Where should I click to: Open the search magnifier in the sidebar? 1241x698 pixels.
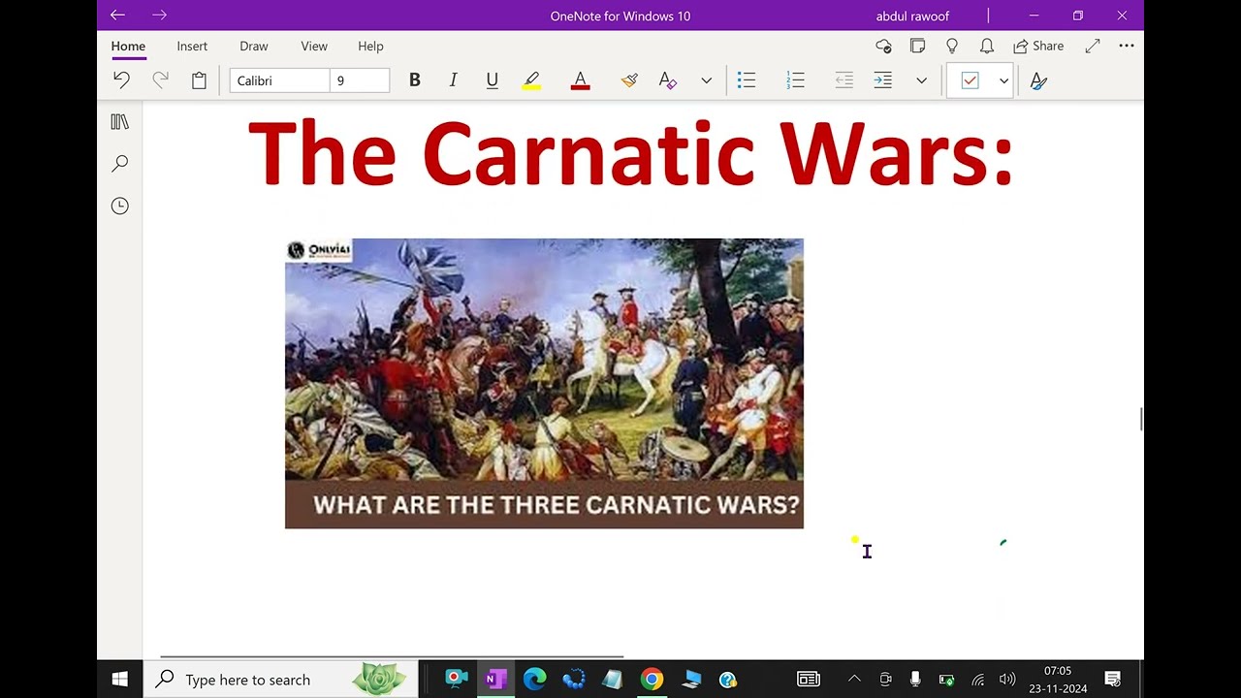point(119,164)
